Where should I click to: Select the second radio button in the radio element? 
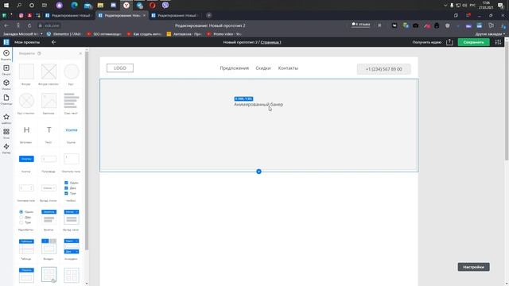point(21,217)
